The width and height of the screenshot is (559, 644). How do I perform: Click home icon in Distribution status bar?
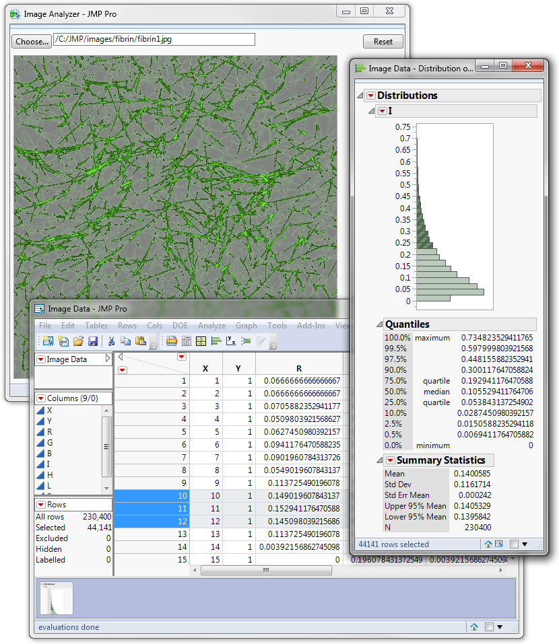[x=488, y=544]
